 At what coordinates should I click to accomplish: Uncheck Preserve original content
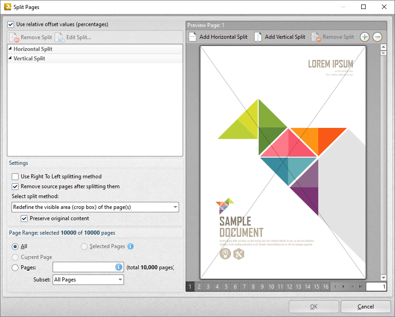pos(24,218)
